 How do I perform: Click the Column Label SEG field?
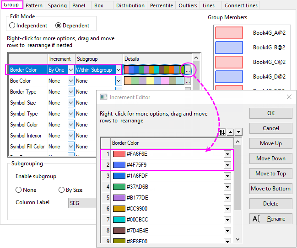pos(82,203)
